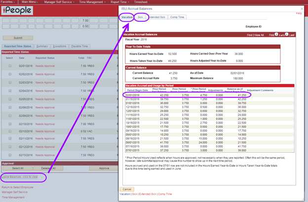Close the ISU Accrual Balances dialog

coord(302,9)
